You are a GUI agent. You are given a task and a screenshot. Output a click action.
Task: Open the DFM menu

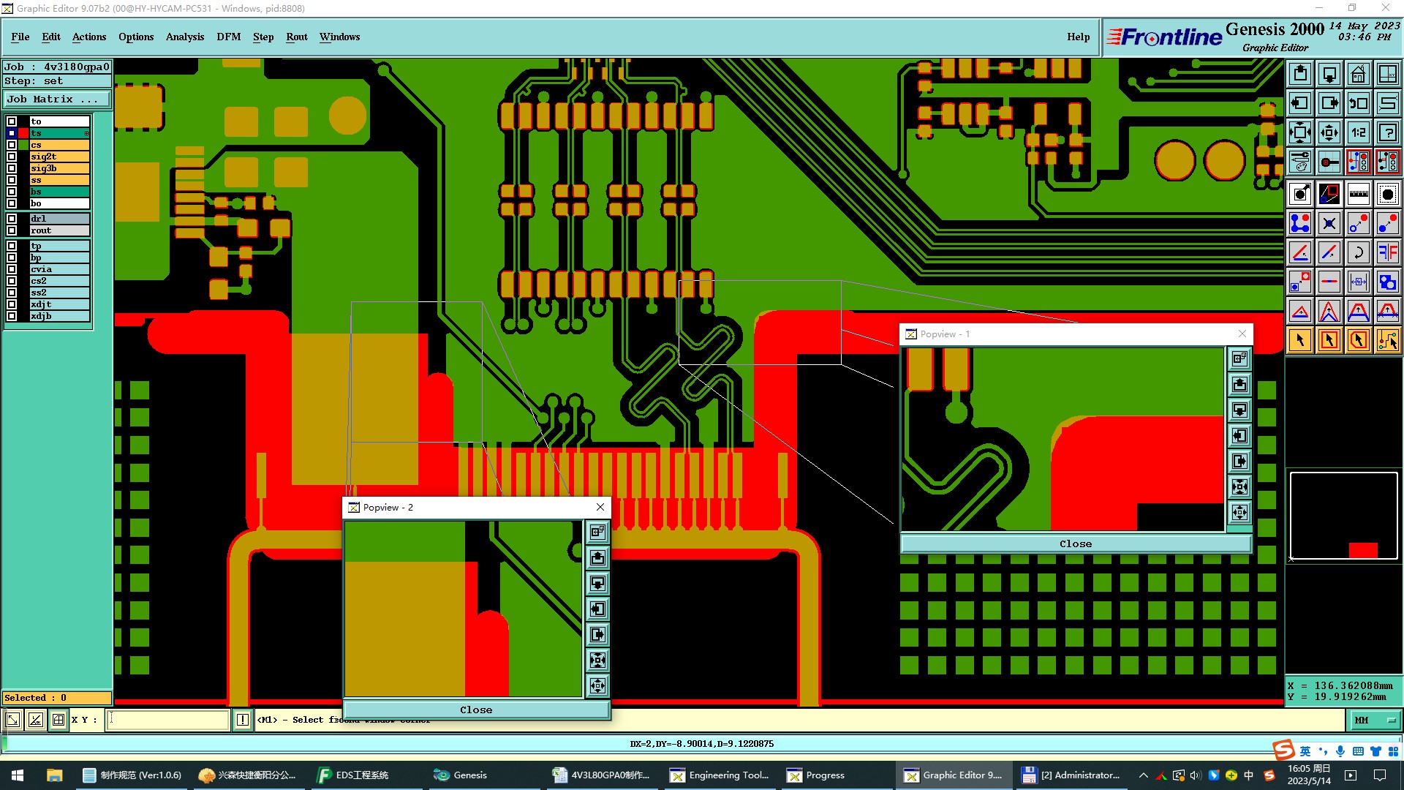[228, 37]
